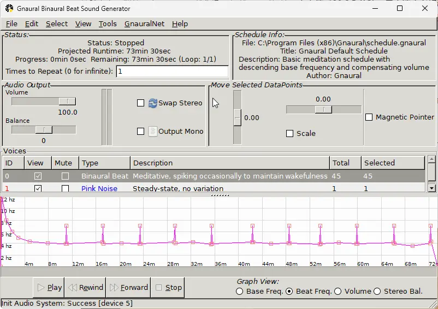The width and height of the screenshot is (438, 309).
Task: Open the Tools menu
Action: click(x=108, y=24)
